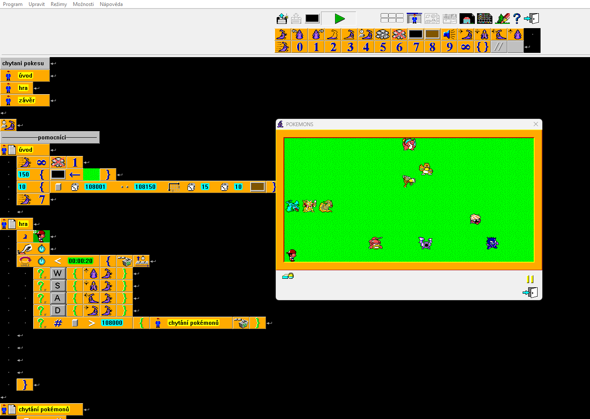The width and height of the screenshot is (590, 419).
Task: Pick the sound speaker command from the palette
Action: pos(449,35)
